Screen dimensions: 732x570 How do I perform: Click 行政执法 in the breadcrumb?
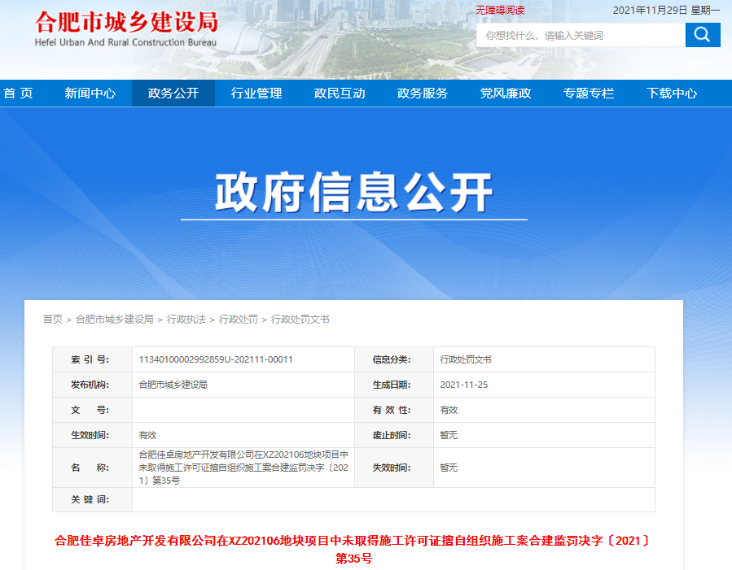coord(186,320)
